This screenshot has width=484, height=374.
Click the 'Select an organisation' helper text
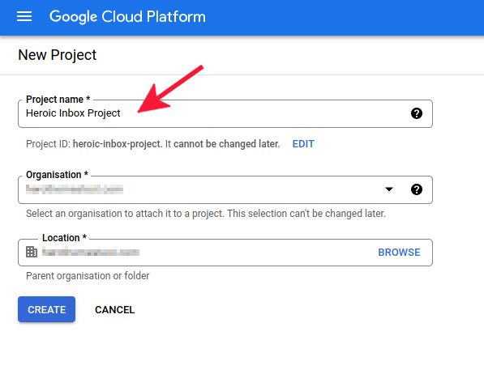coord(206,214)
